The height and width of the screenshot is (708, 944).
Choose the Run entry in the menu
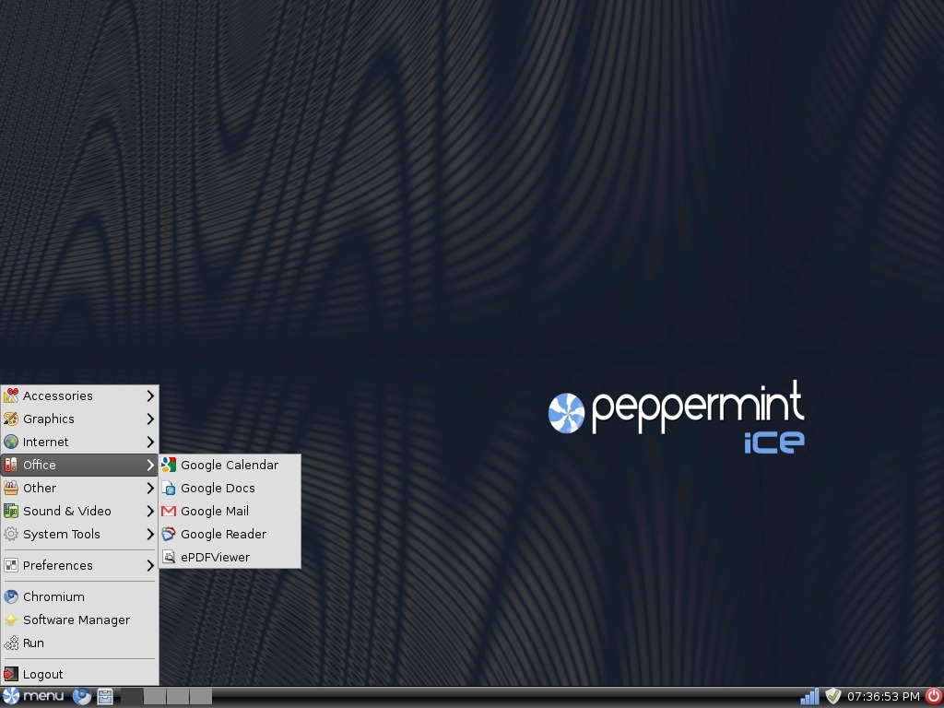coord(79,643)
